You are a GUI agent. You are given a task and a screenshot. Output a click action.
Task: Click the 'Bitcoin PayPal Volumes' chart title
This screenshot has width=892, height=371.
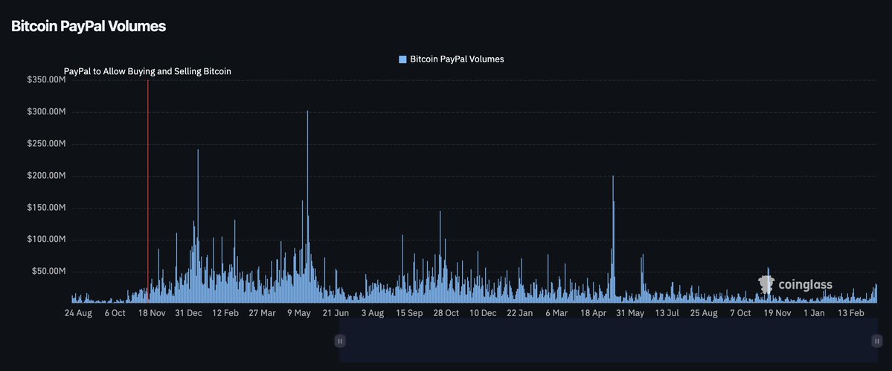(x=89, y=26)
